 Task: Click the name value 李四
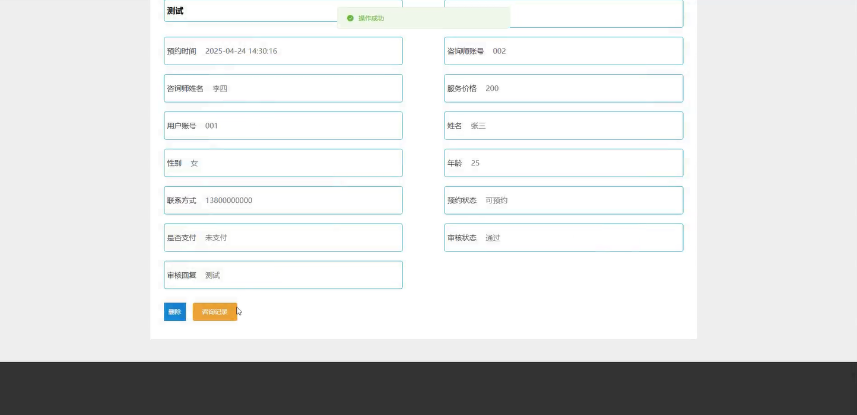(220, 88)
